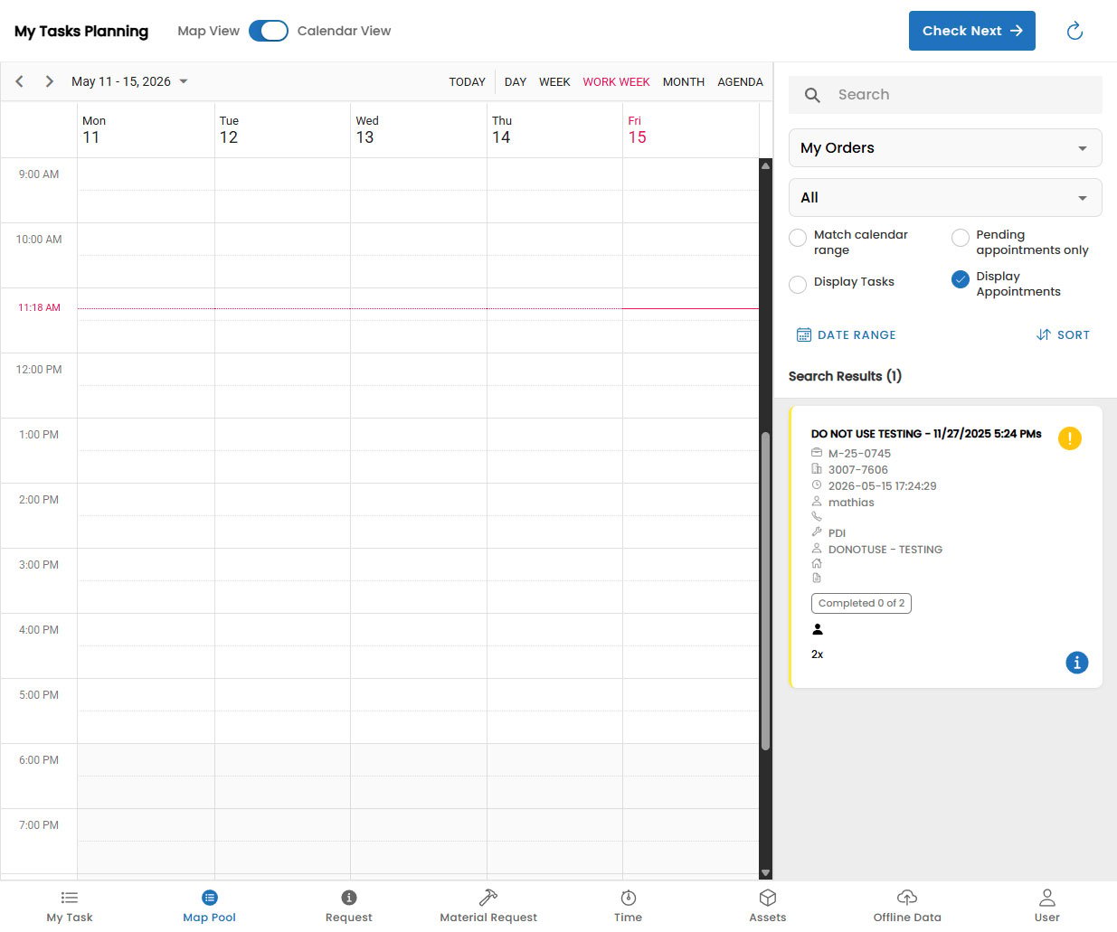The height and width of the screenshot is (932, 1117).
Task: Click the clock icon beside 2026-05-15 date
Action: 817,485
